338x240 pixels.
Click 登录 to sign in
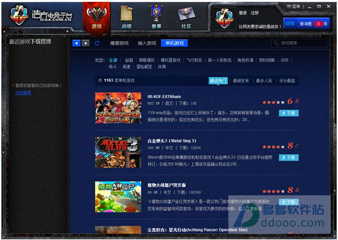(x=243, y=13)
